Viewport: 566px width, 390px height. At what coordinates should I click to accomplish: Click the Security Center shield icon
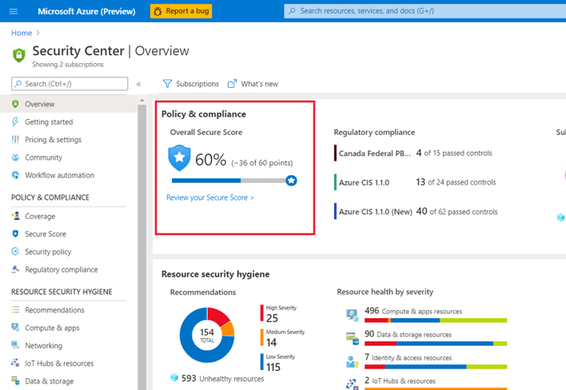point(18,55)
